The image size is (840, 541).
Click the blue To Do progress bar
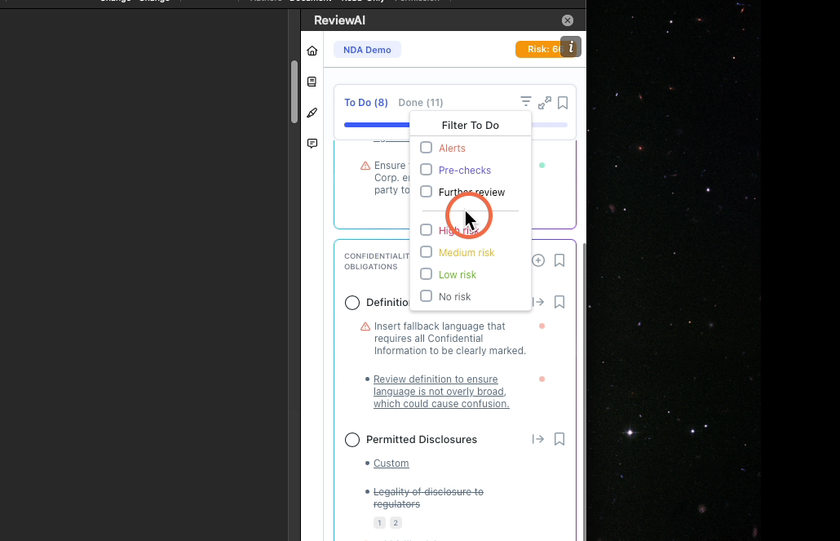[377, 125]
